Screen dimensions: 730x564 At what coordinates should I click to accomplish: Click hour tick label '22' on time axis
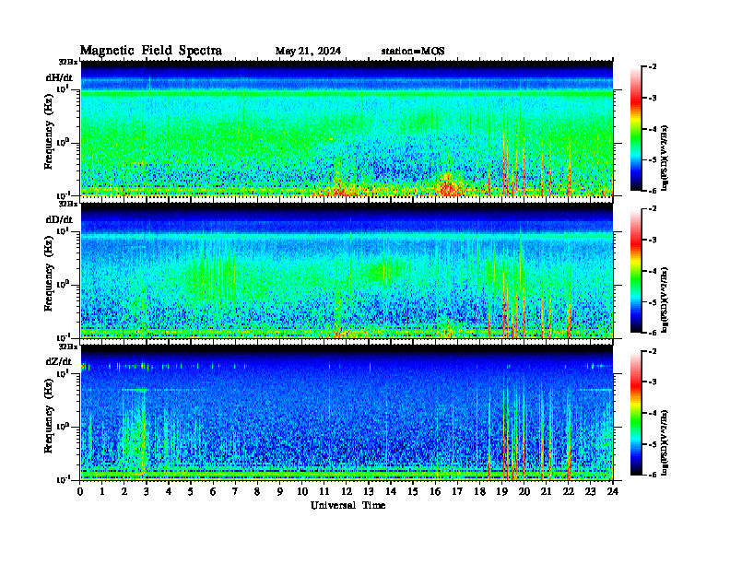tap(569, 491)
